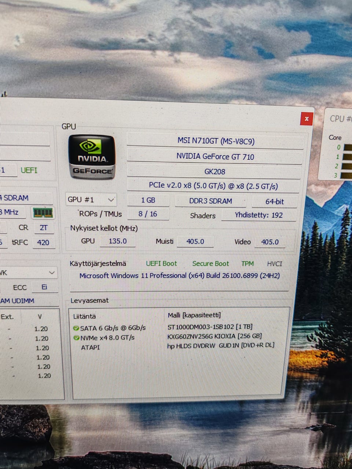Click the green SATA status check icon
The height and width of the screenshot is (469, 352).
[x=76, y=328]
